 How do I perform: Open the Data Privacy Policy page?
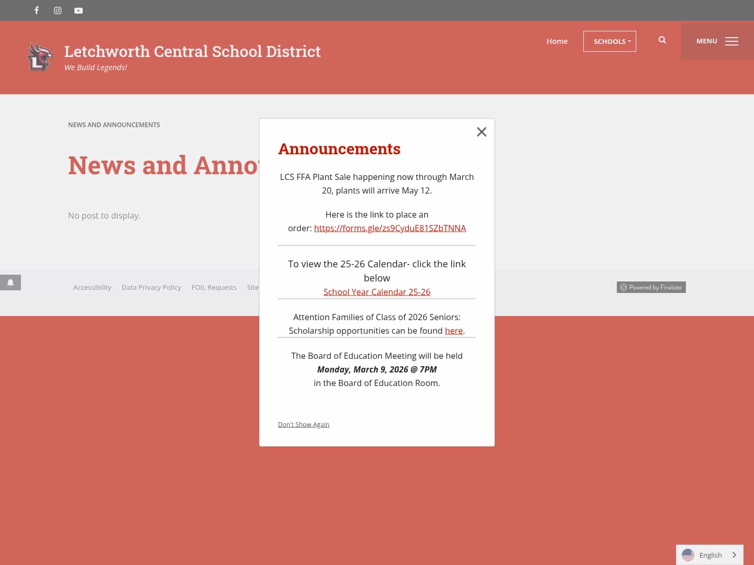coord(151,287)
